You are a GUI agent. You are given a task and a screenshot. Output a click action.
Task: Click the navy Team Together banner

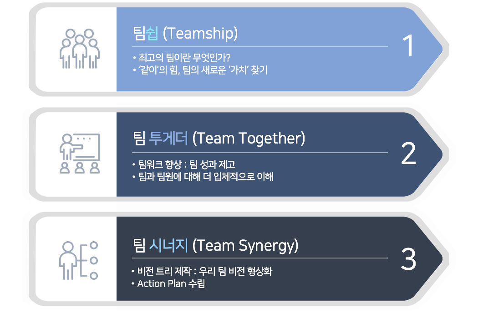pos(279,154)
